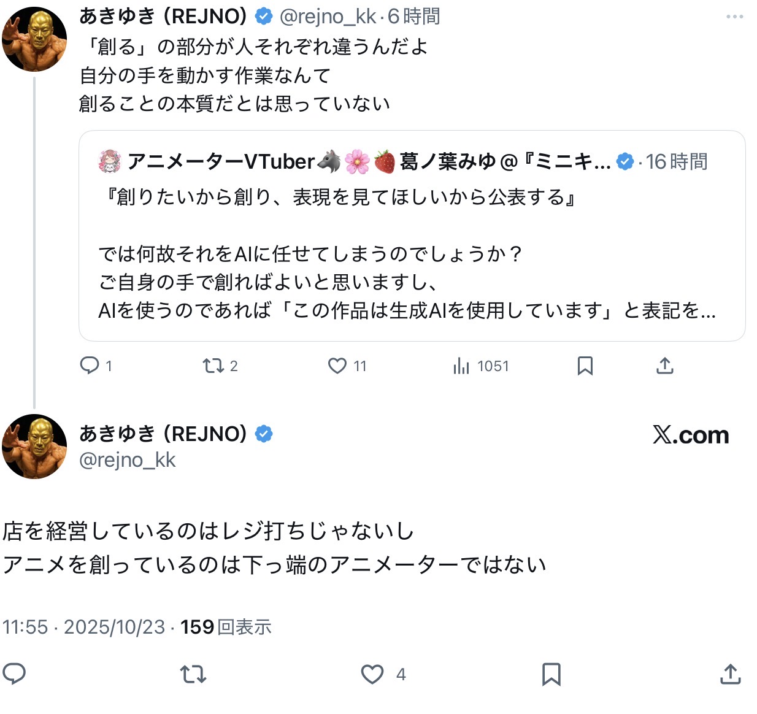Screen dimensions: 757x714
Task: Bookmark the first tweet
Action: (585, 366)
